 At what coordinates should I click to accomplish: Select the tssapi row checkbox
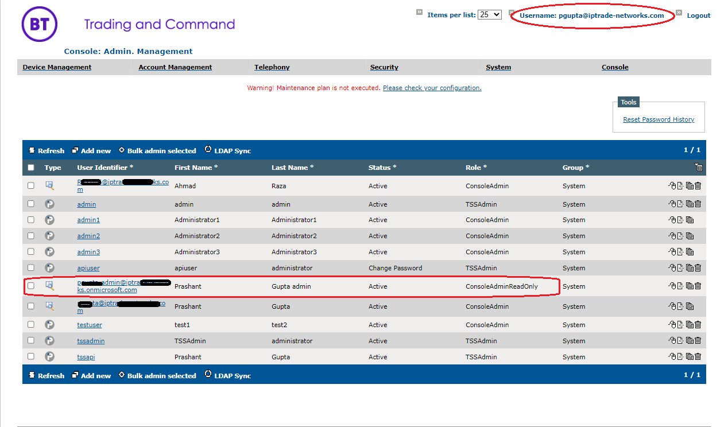pyautogui.click(x=31, y=356)
